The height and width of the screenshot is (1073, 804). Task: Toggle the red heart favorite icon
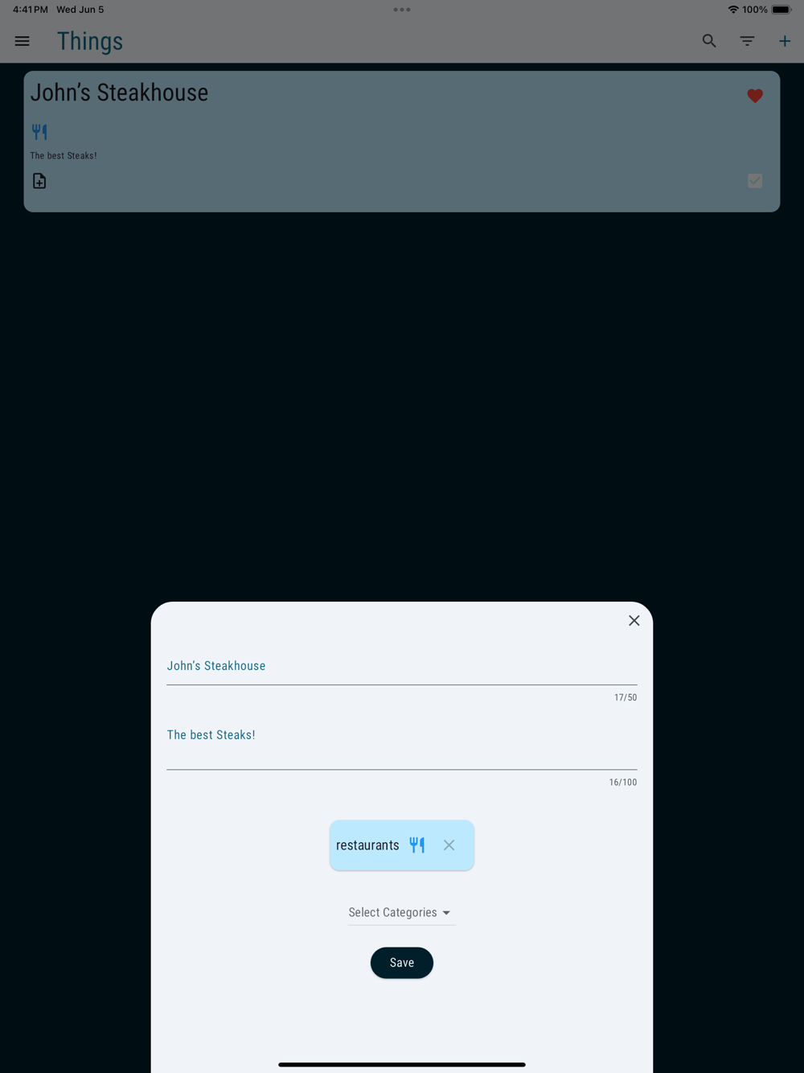tap(755, 96)
